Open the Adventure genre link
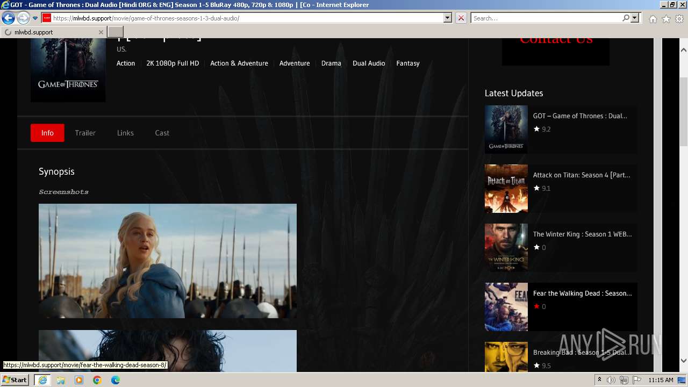Image resolution: width=688 pixels, height=387 pixels. click(x=295, y=63)
